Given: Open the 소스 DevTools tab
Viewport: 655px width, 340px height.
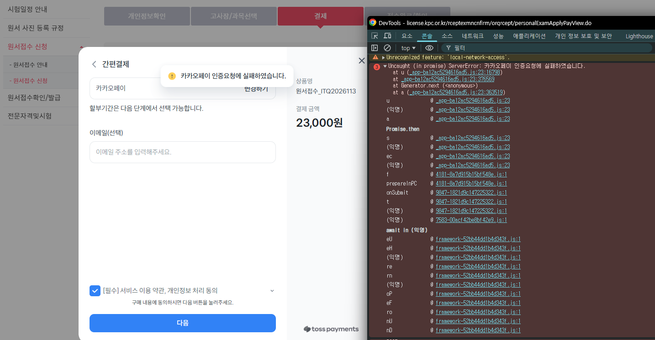Looking at the screenshot, I should [x=447, y=36].
